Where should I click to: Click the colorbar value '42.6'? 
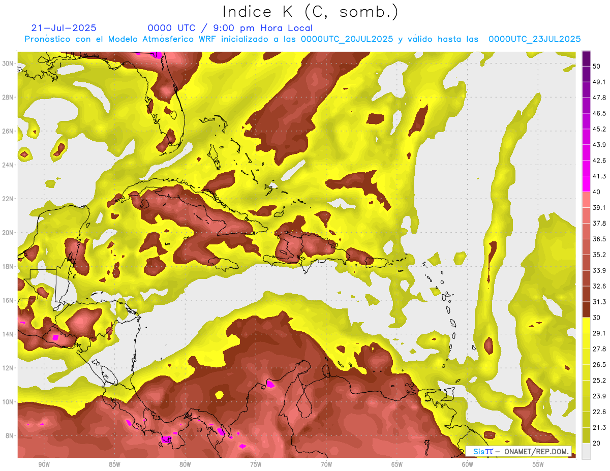tap(600, 161)
